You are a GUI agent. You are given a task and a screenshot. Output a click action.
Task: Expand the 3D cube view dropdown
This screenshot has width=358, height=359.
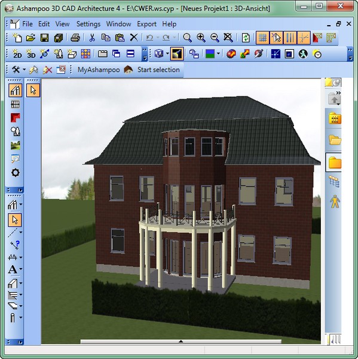[167, 54]
